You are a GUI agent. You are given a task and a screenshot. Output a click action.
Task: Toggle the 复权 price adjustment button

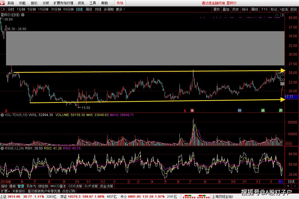click(217, 9)
